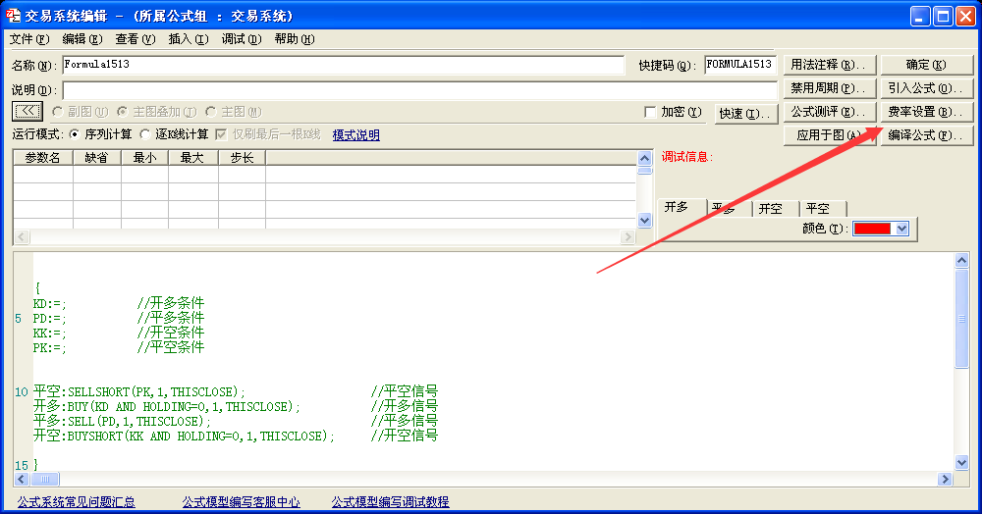Click the 参数名 column header

coord(42,158)
